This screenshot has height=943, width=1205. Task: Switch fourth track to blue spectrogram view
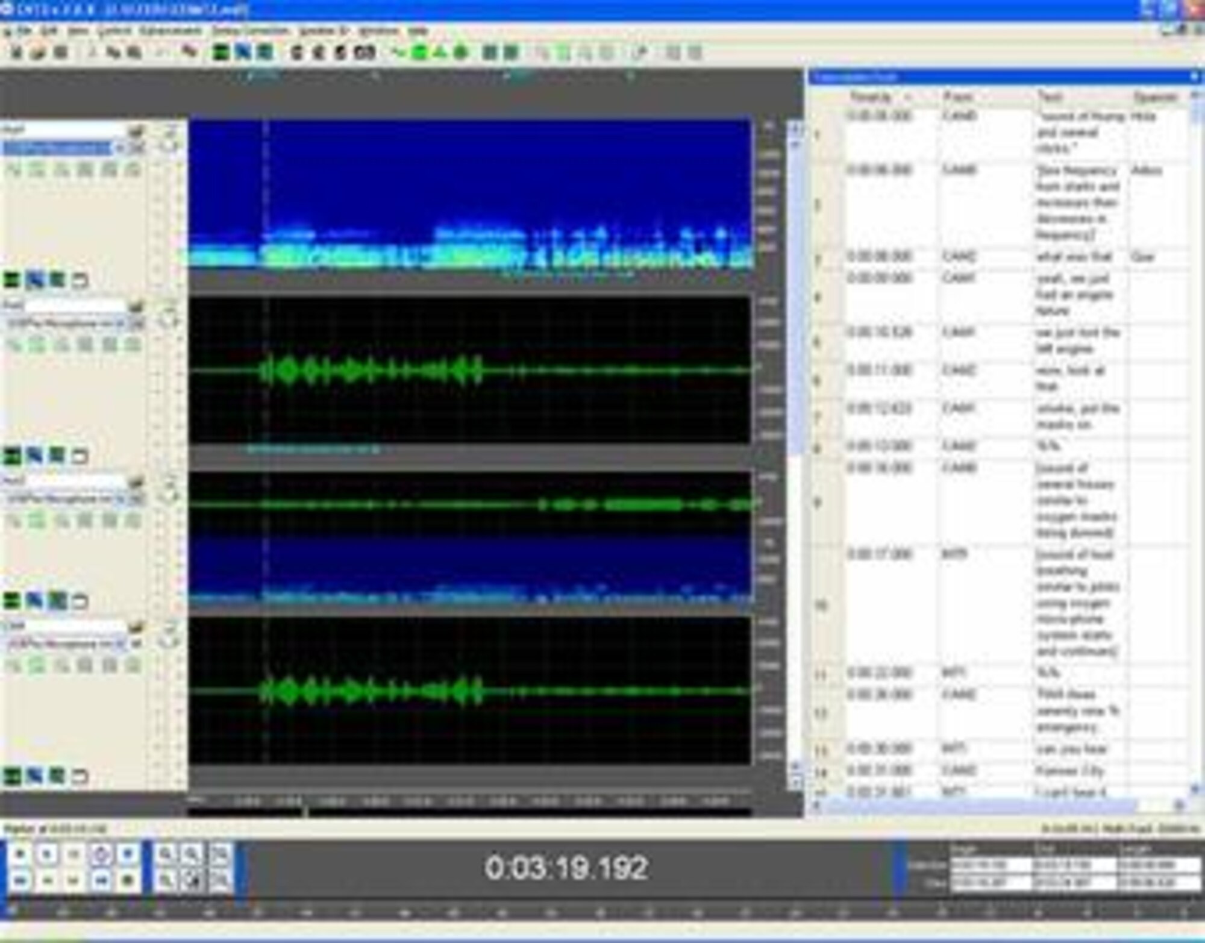34,776
